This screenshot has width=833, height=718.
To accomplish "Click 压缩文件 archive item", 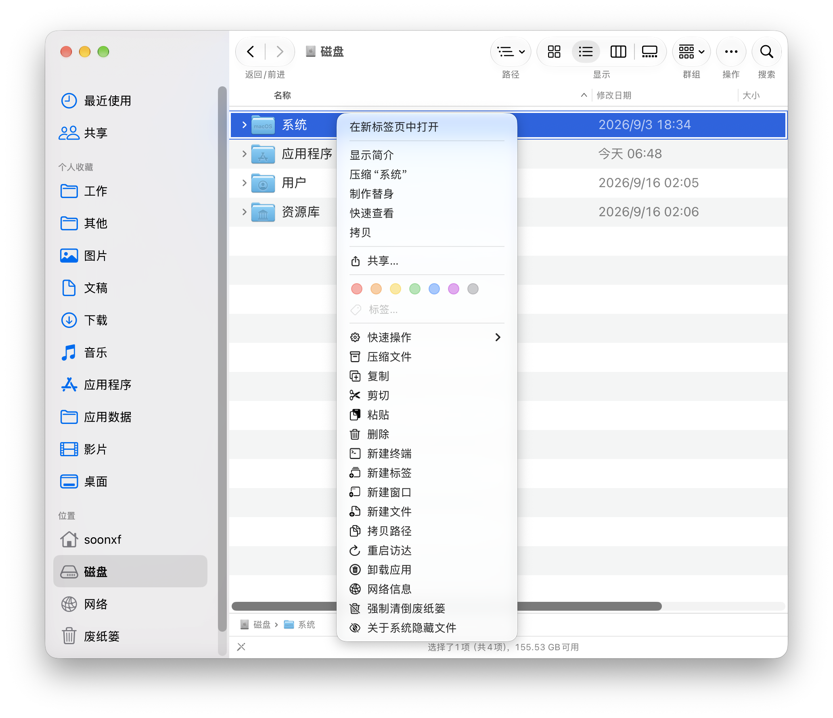I will pyautogui.click(x=427, y=357).
